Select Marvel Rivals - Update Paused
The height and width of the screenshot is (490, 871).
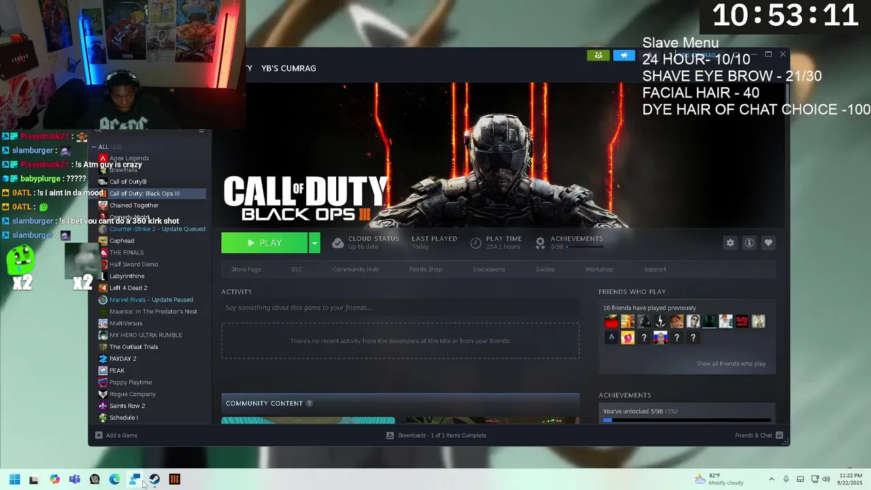coord(148,299)
